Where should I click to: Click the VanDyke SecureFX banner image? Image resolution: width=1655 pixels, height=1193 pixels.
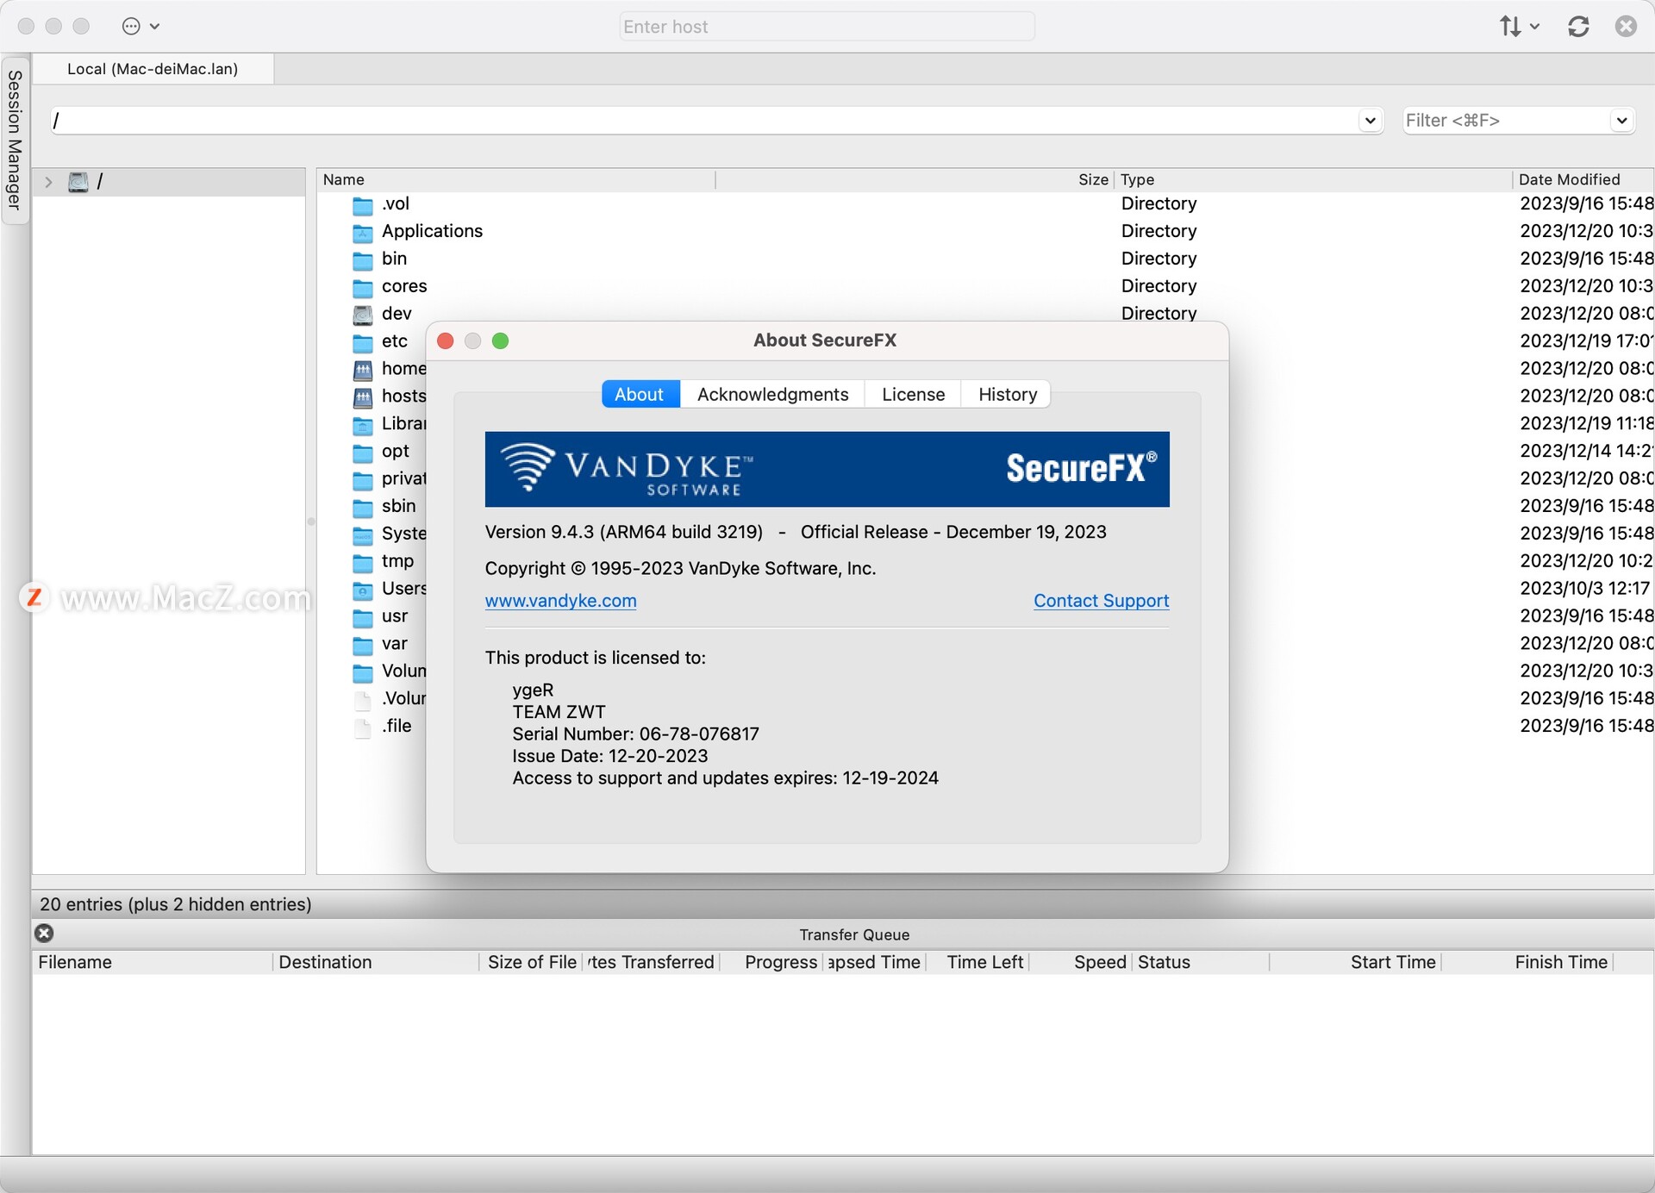point(827,469)
